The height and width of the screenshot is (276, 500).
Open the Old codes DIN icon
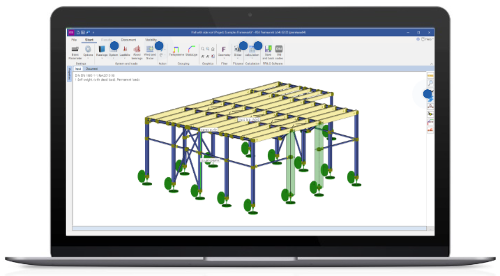click(x=279, y=49)
